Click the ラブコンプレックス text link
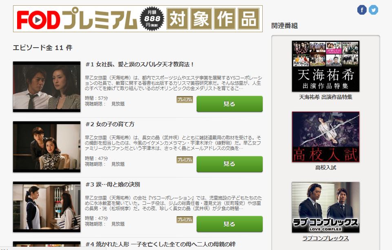 [326, 238]
